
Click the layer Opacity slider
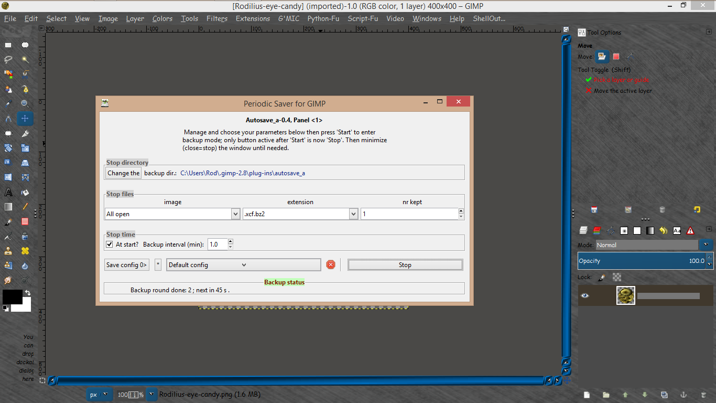(x=642, y=261)
